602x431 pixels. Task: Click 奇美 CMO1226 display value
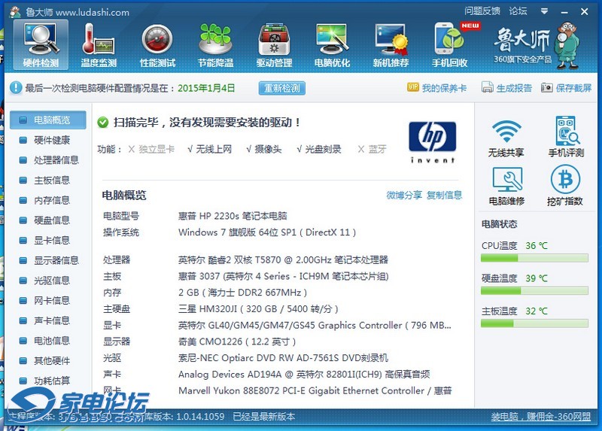coord(237,341)
